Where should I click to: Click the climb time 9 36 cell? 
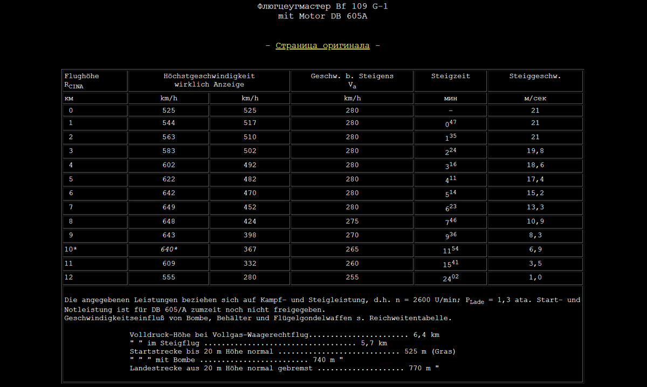450,236
